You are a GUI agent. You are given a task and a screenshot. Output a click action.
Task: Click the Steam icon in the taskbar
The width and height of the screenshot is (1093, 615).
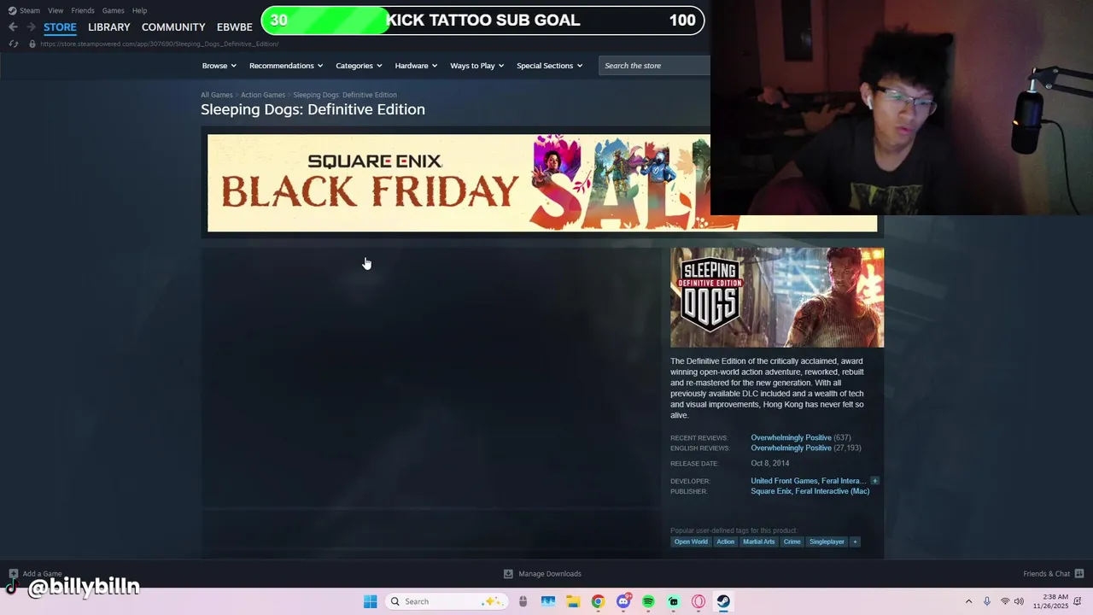[x=723, y=601]
